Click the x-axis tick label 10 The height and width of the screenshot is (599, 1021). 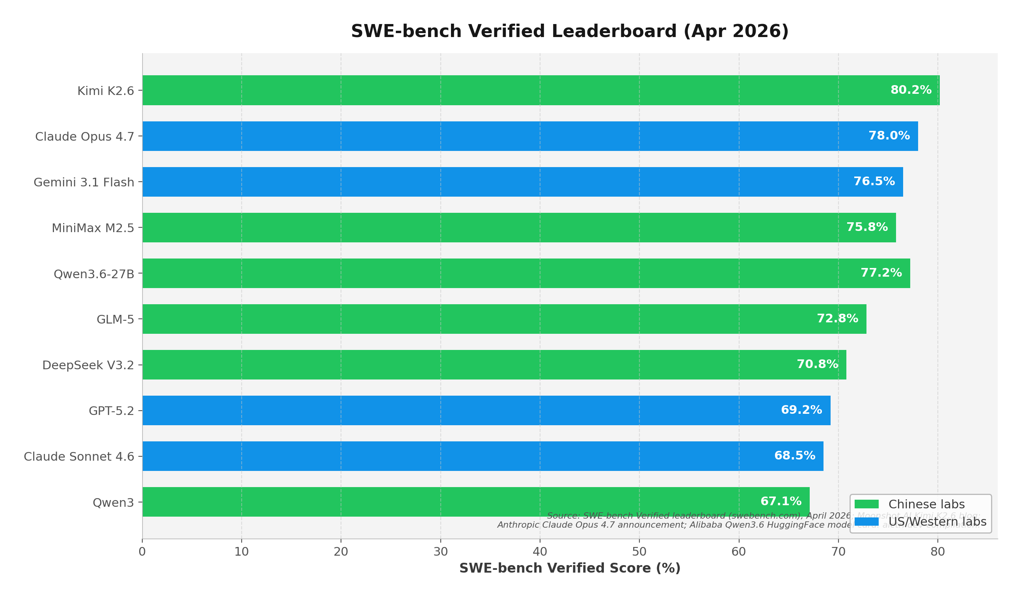point(242,552)
